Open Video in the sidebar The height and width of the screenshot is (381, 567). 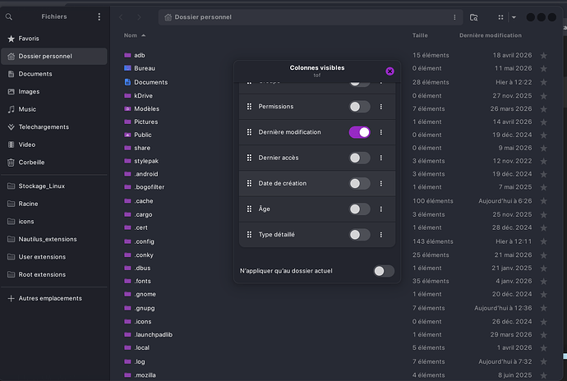tap(54, 145)
